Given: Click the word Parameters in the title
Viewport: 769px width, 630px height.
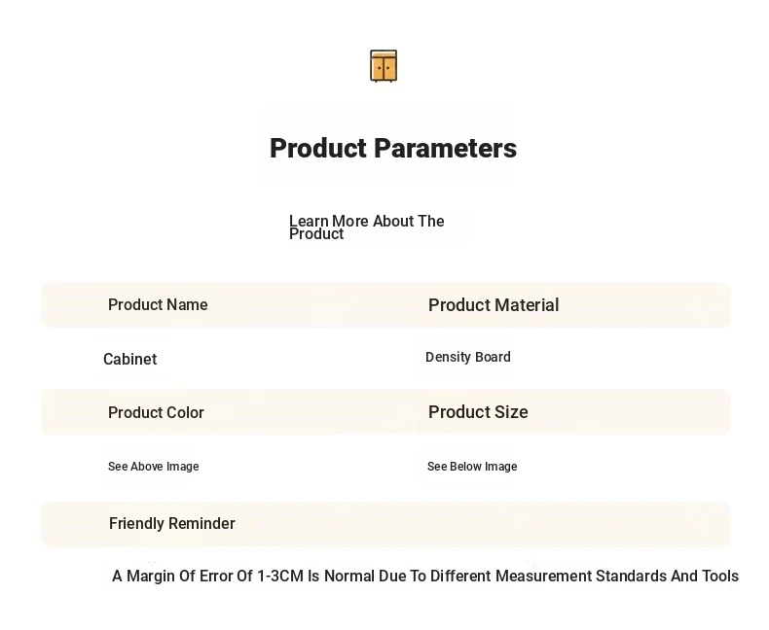Looking at the screenshot, I should [x=445, y=148].
